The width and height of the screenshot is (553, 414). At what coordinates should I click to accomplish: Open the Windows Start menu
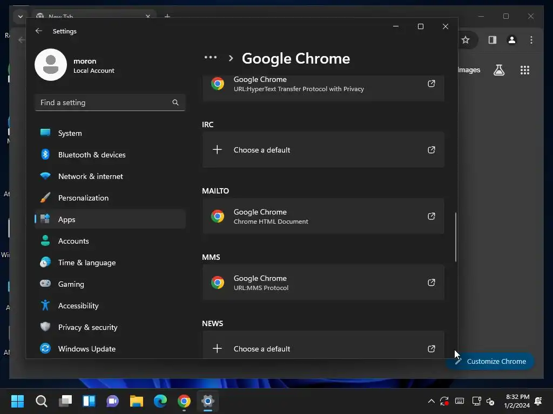17,401
